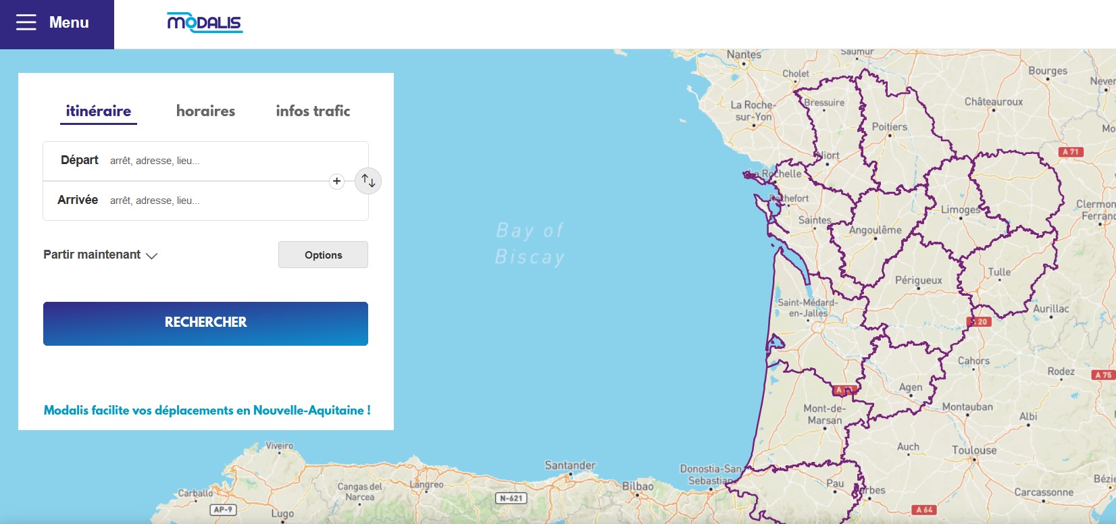
Task: Open the hamburger Menu icon
Action: (26, 22)
